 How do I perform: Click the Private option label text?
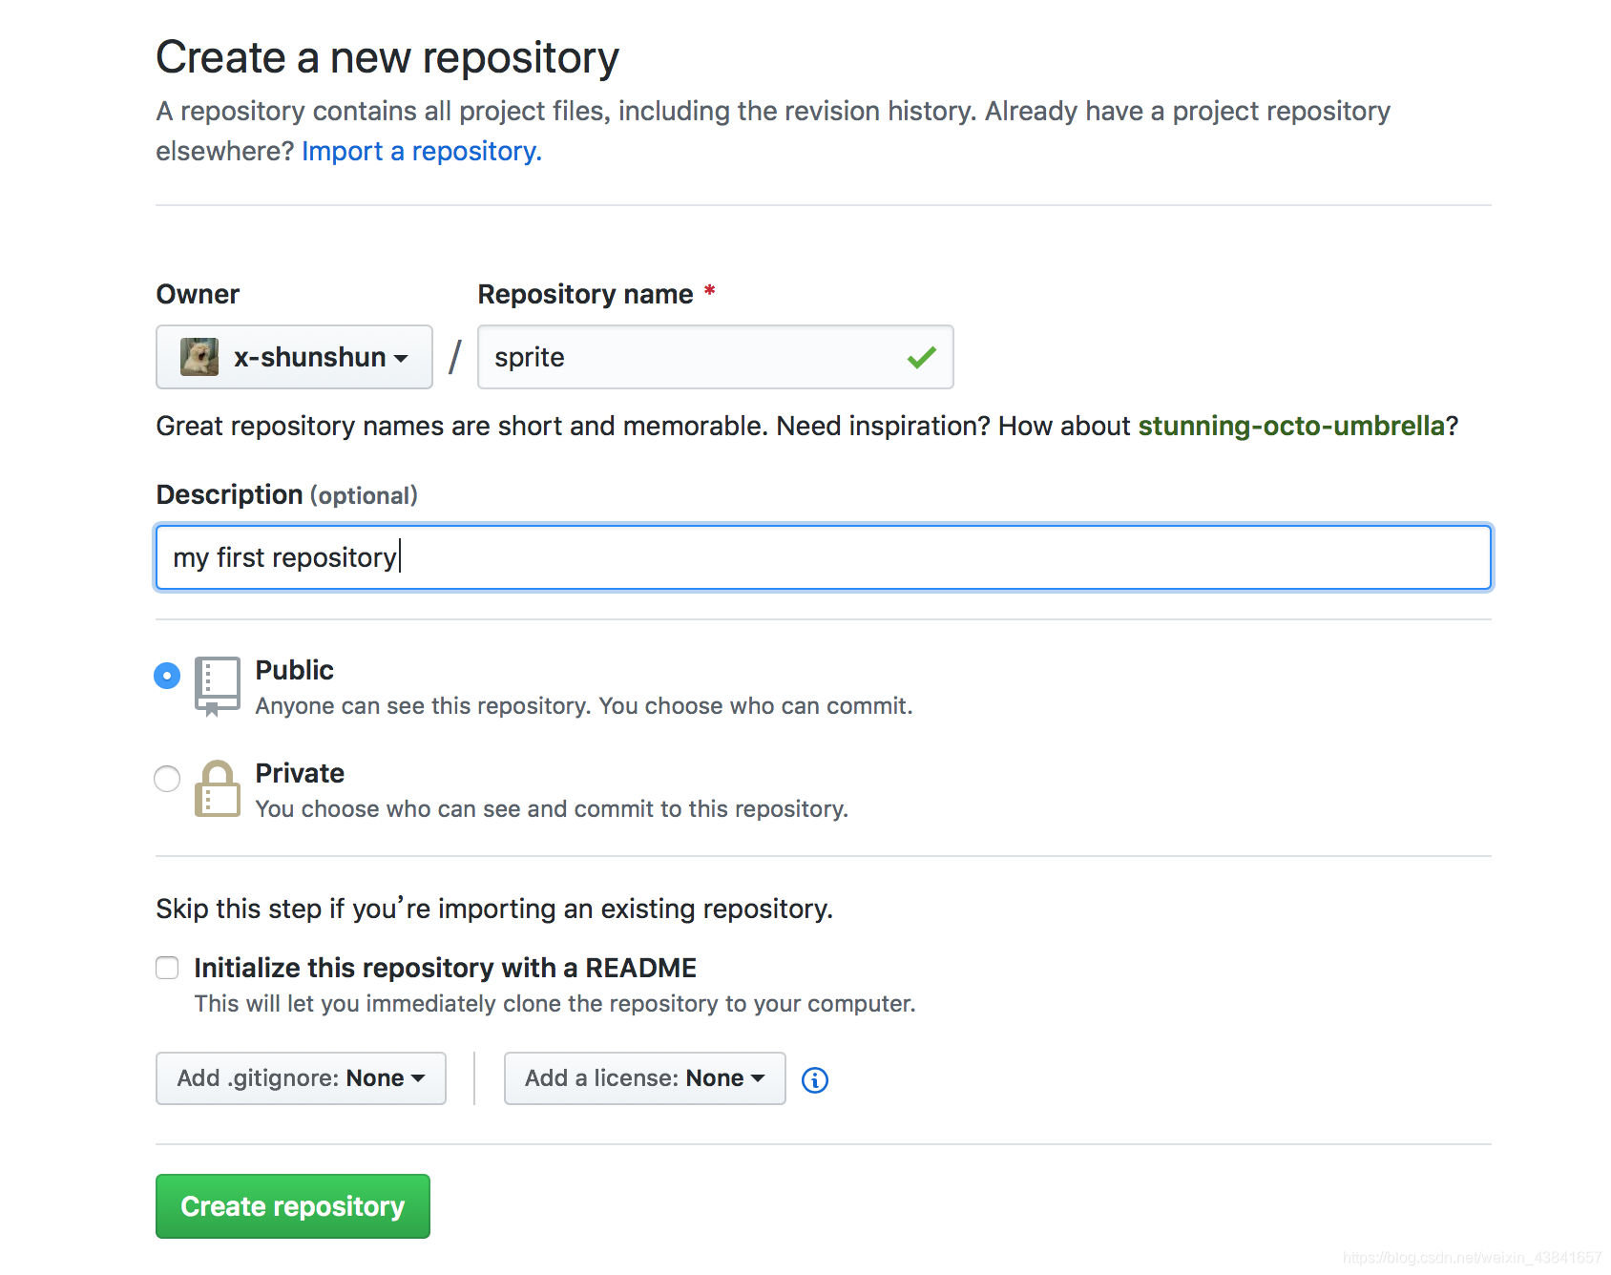[x=300, y=773]
